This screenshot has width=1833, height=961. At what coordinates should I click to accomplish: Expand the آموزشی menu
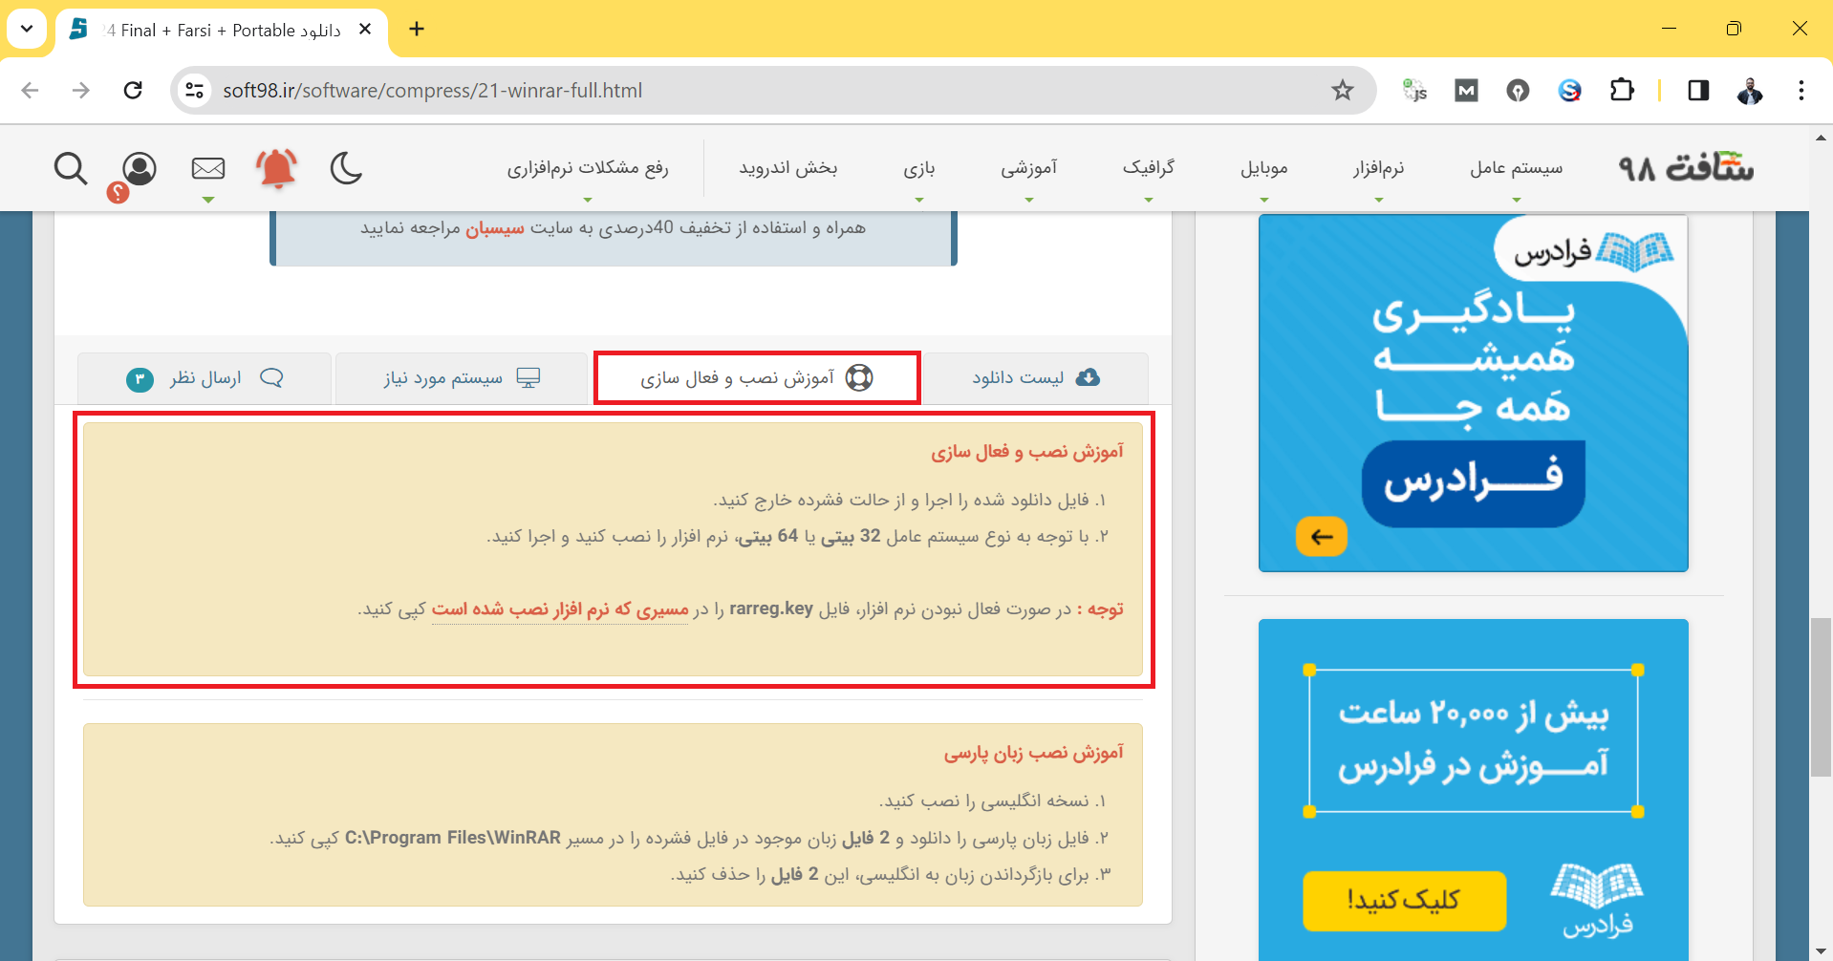pyautogui.click(x=1029, y=169)
